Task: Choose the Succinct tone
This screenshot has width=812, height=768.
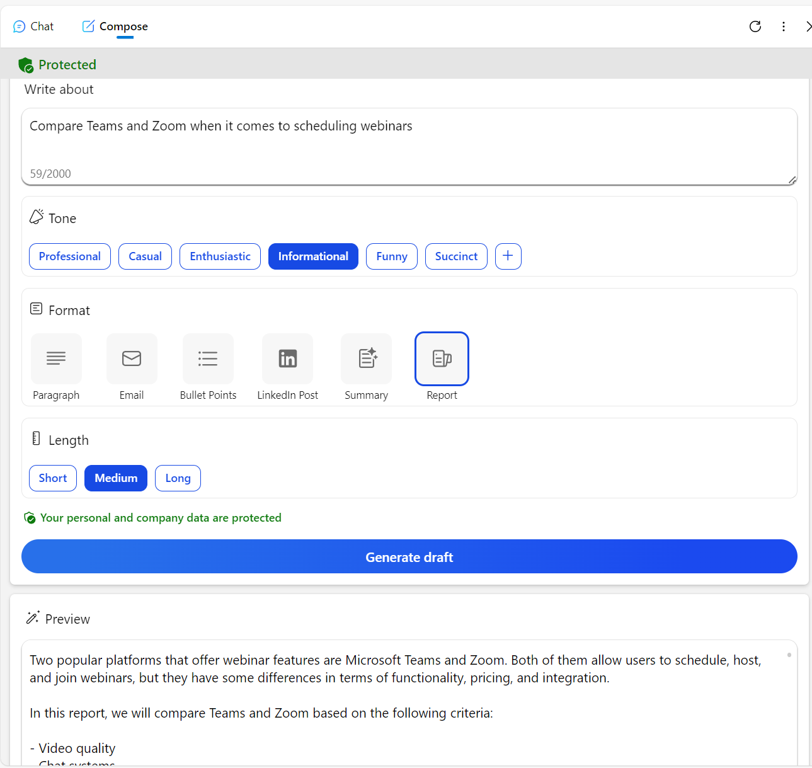Action: click(x=456, y=256)
